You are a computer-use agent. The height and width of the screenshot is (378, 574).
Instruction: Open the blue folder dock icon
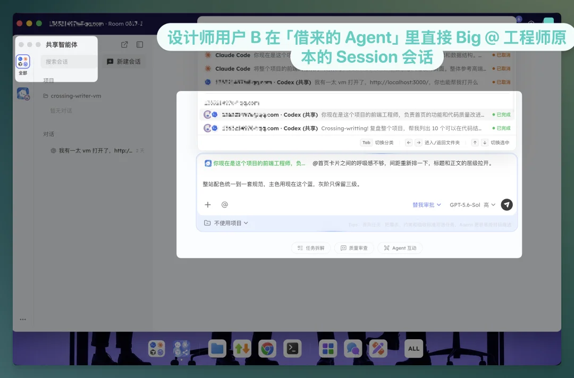[x=217, y=348]
